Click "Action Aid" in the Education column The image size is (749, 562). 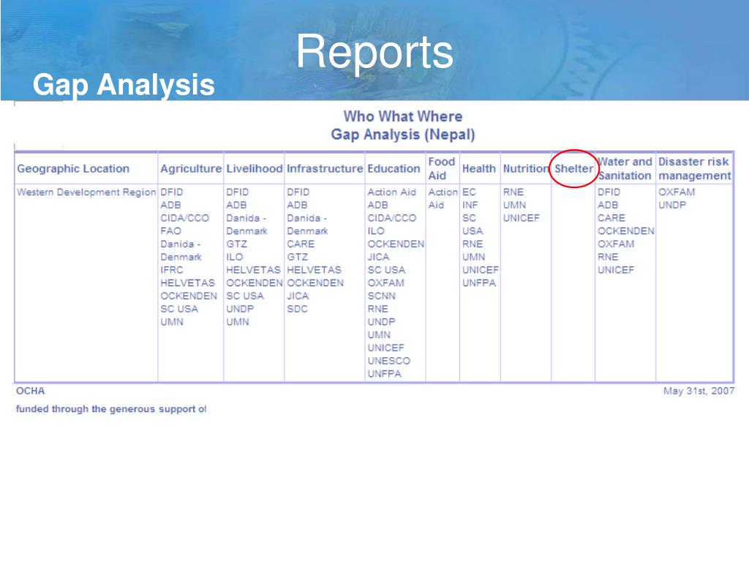[392, 192]
